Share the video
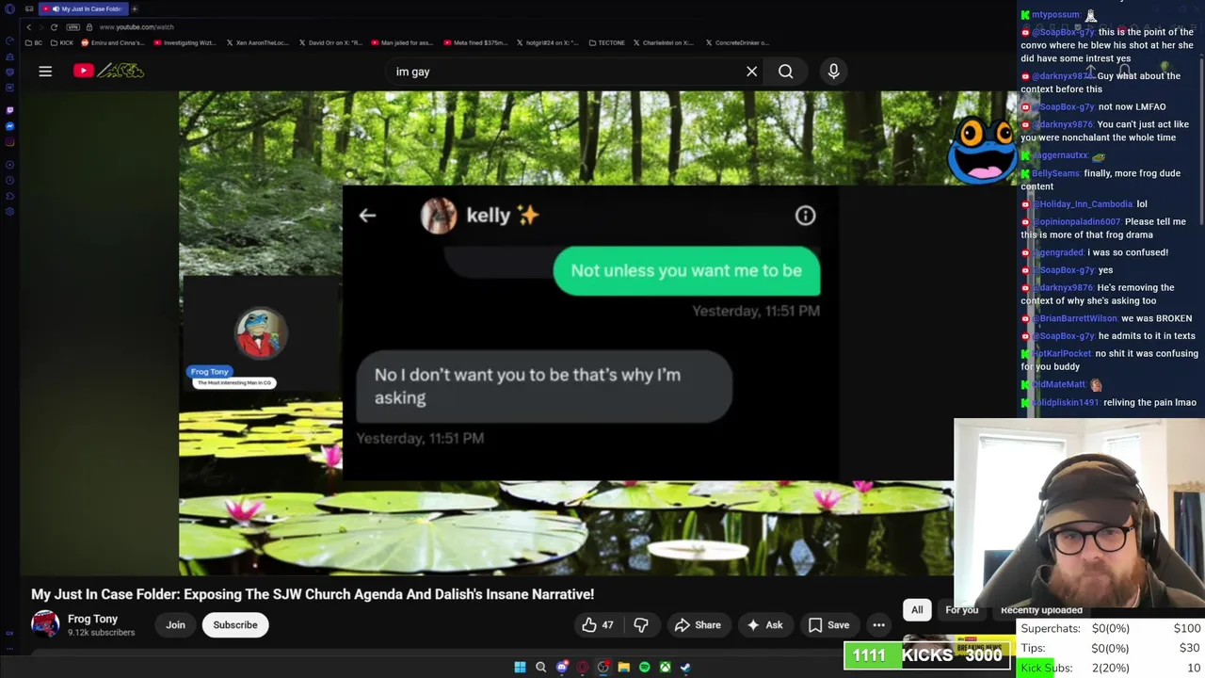 click(x=698, y=624)
